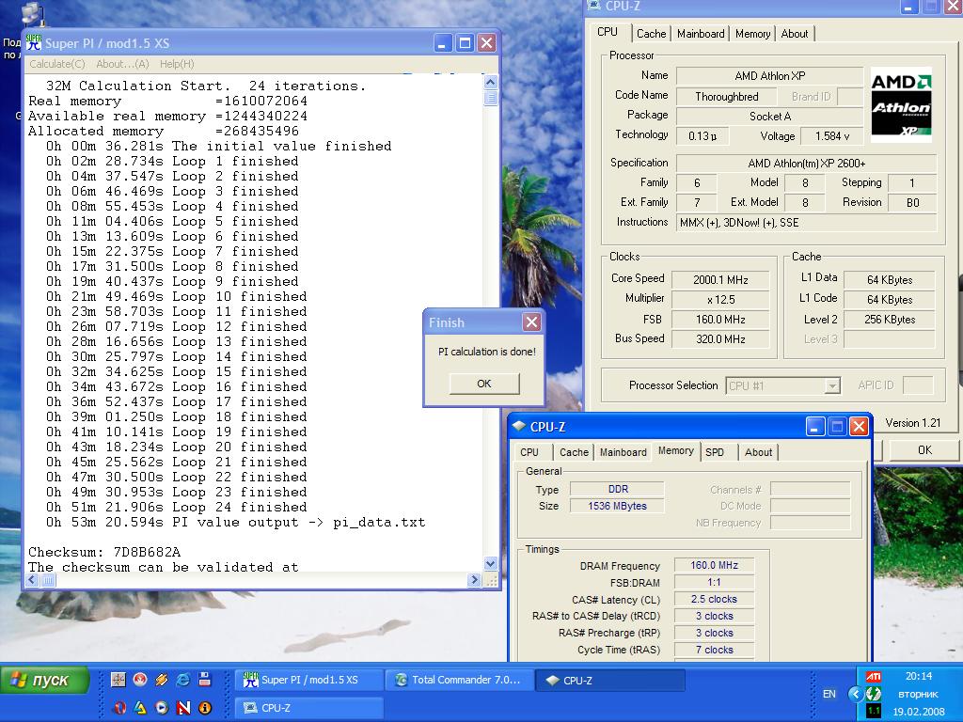
Task: Click the CPU-Z Memory window title icon
Action: point(519,426)
